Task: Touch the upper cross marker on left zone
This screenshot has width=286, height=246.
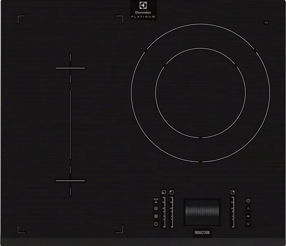Action: point(70,68)
